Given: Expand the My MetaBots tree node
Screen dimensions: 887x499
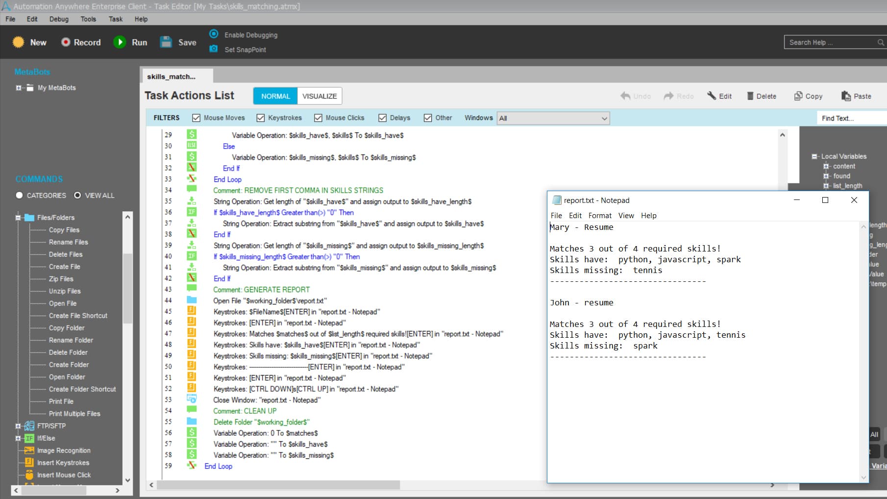Looking at the screenshot, I should [18, 88].
